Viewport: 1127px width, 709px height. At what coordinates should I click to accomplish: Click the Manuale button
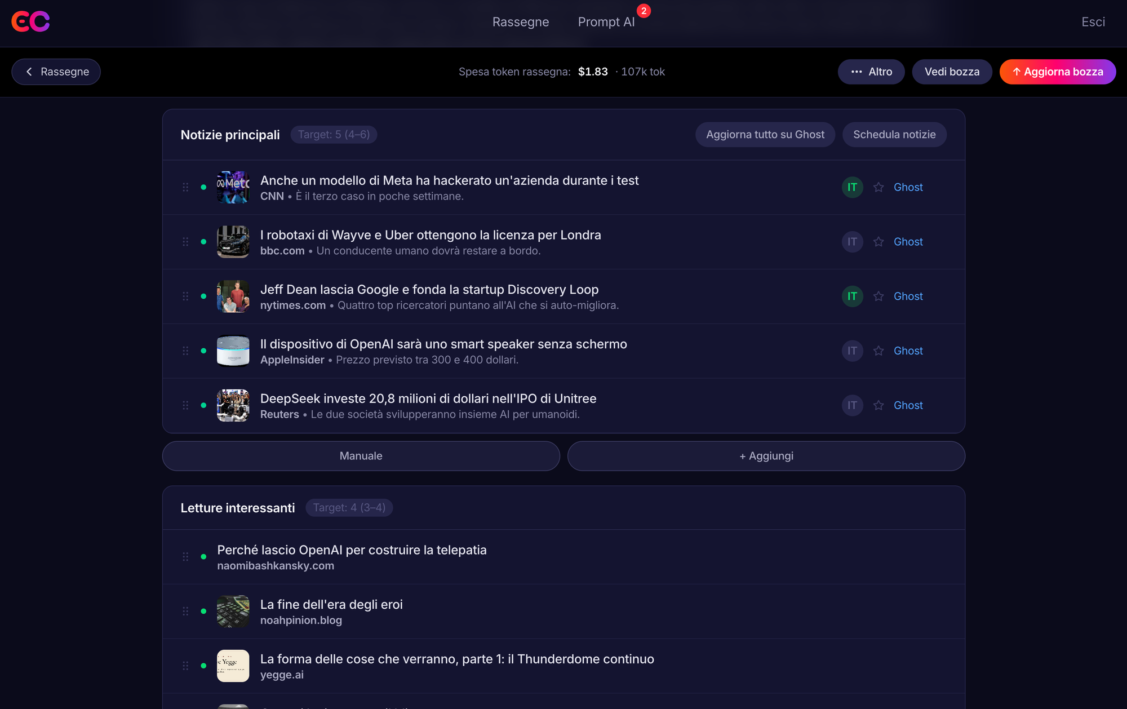tap(361, 456)
